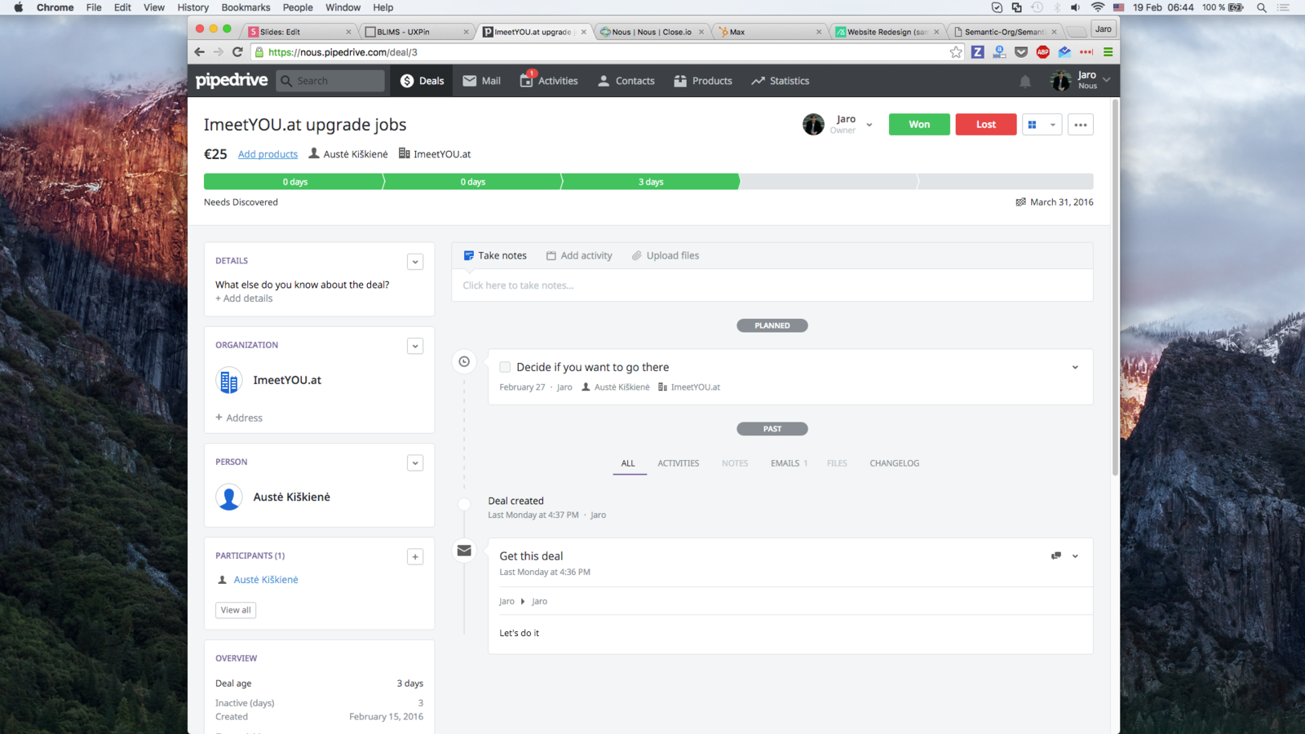Click the Deals dollar icon tab

click(x=422, y=81)
